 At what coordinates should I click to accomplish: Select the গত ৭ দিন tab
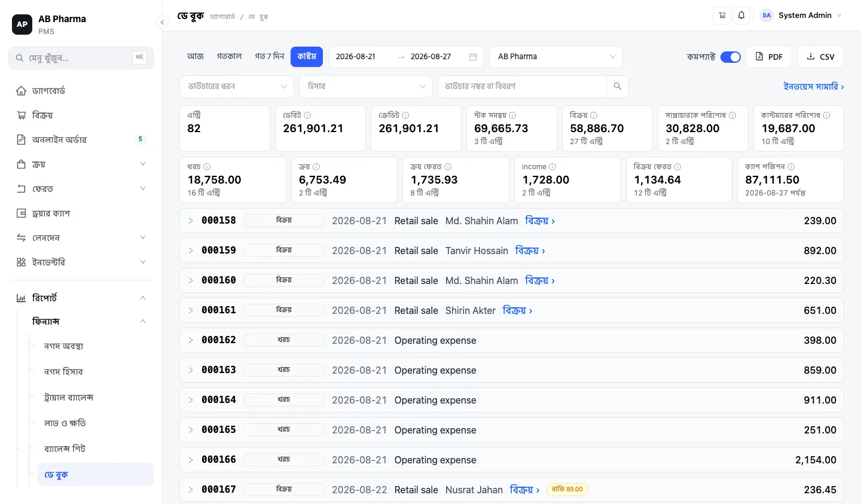pos(270,57)
